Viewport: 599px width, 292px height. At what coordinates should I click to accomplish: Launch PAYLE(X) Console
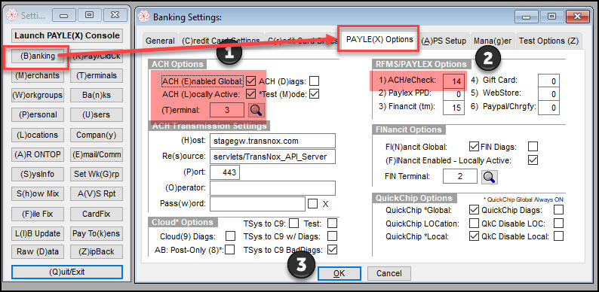[x=67, y=36]
